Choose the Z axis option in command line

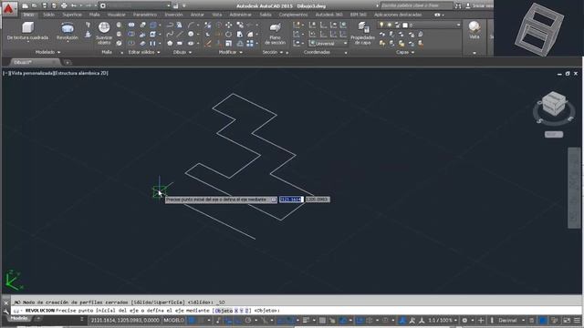click(x=246, y=311)
